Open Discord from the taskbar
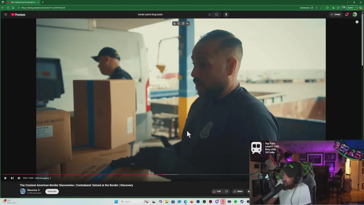 [x=217, y=202]
